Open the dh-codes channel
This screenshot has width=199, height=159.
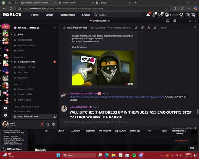35,72
